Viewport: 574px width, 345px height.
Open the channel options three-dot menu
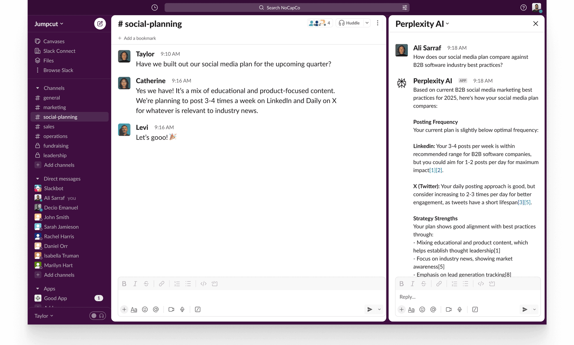tap(378, 23)
